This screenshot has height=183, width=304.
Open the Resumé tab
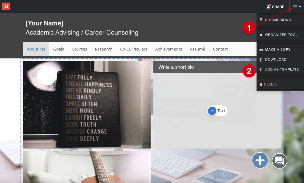[x=197, y=49]
